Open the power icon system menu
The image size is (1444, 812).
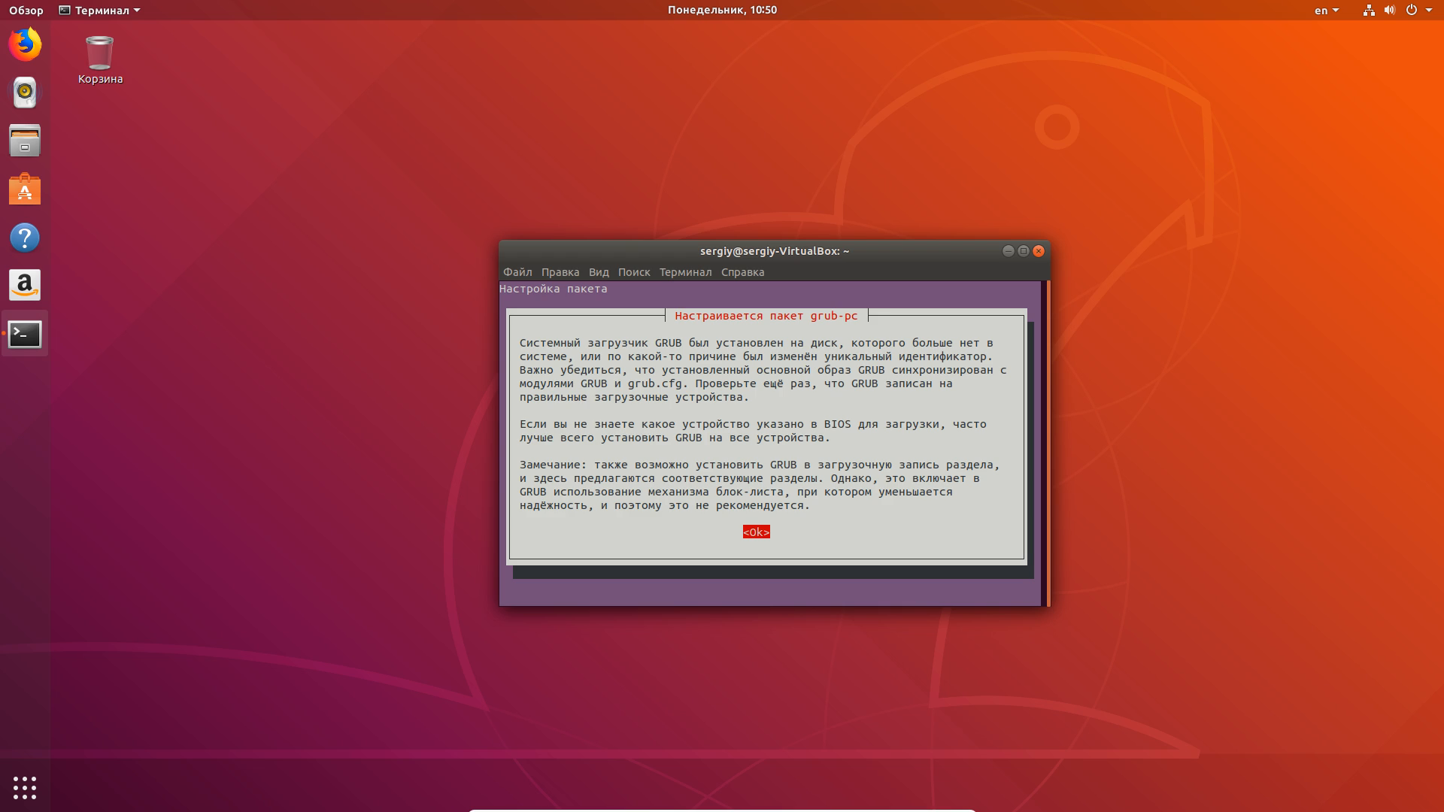tap(1412, 11)
